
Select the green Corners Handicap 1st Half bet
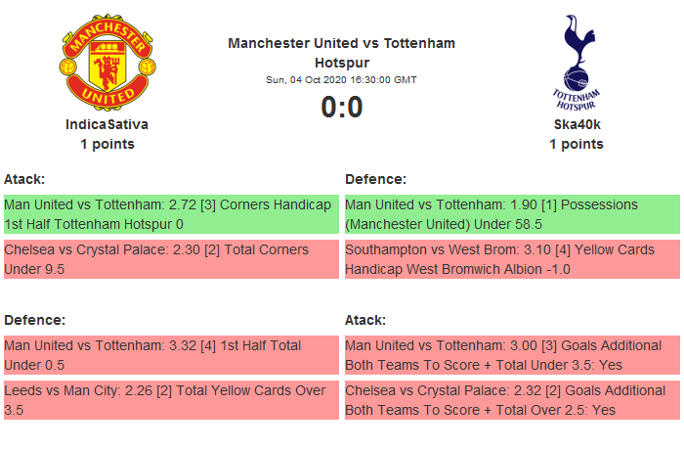[x=171, y=214]
